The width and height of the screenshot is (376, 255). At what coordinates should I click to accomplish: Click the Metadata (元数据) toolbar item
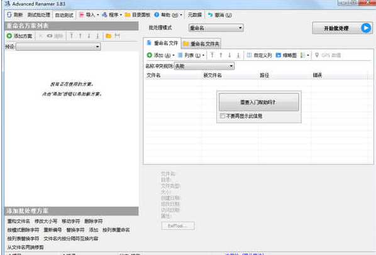194,15
